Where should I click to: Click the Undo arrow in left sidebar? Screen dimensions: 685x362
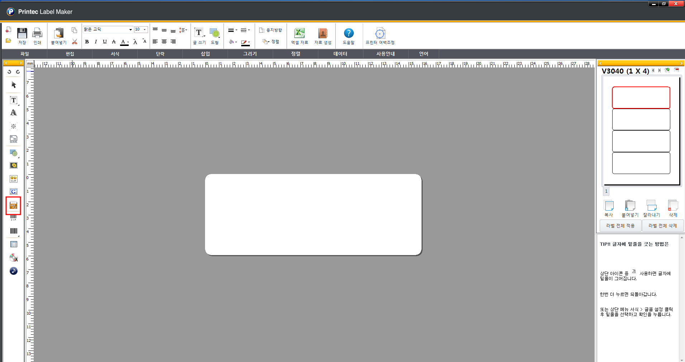(x=9, y=72)
